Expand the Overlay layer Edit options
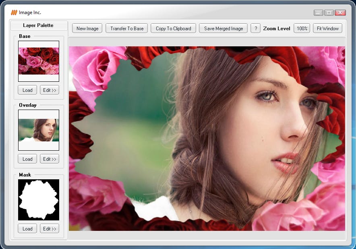Image resolution: width=356 pixels, height=249 pixels. 50,159
